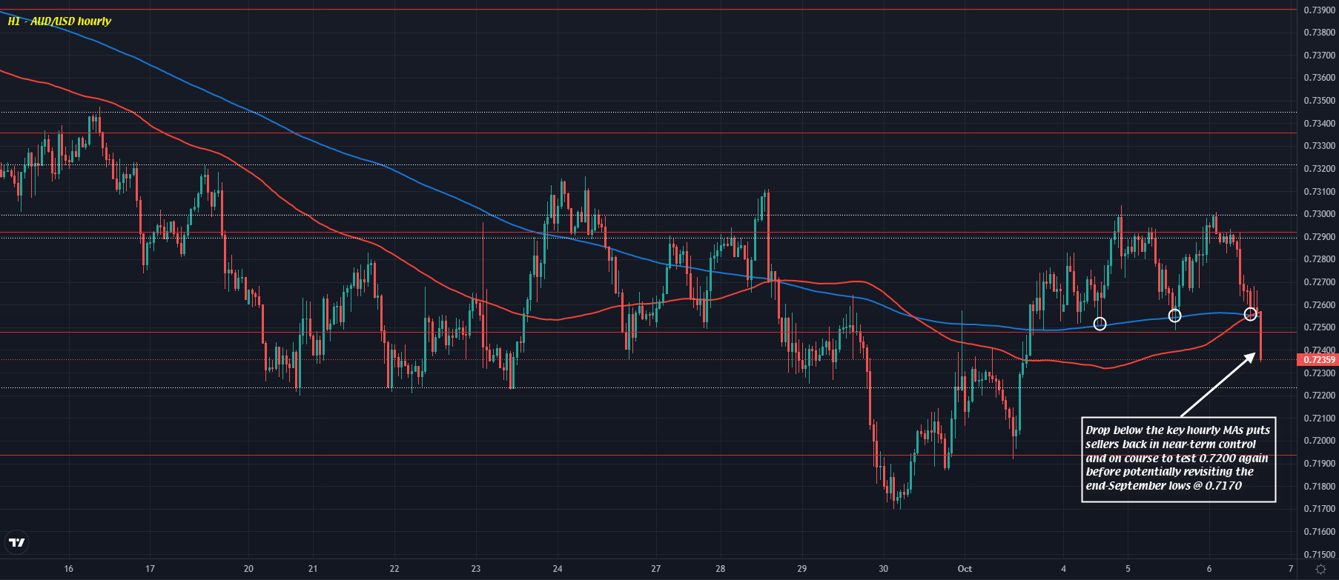This screenshot has height=580, width=1339.
Task: Click the 0.73700 price axis label
Action: point(1320,56)
